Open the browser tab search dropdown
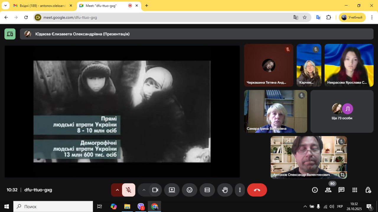Image resolution: width=378 pixels, height=212 pixels. coord(5,6)
